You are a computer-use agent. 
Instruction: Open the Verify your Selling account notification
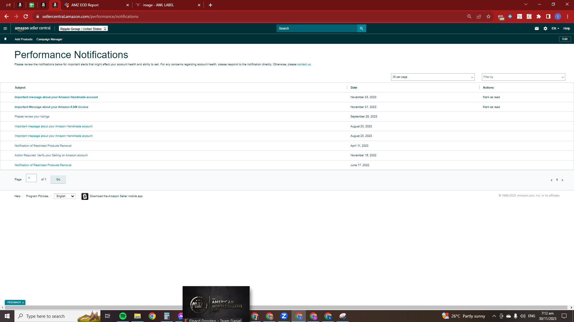coord(51,155)
